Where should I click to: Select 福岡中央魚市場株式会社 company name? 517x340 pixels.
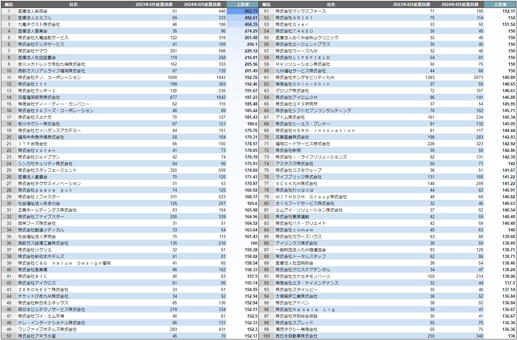pyautogui.click(x=41, y=137)
